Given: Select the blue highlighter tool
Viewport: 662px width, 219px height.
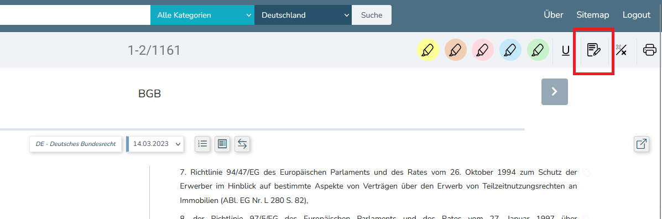Looking at the screenshot, I should (510, 50).
